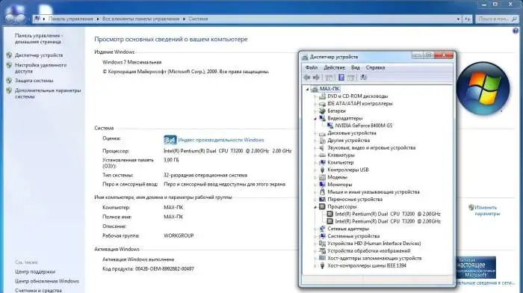Image resolution: width=523 pixels, height=293 pixels.
Task: Open the Вид menu
Action: pos(355,67)
